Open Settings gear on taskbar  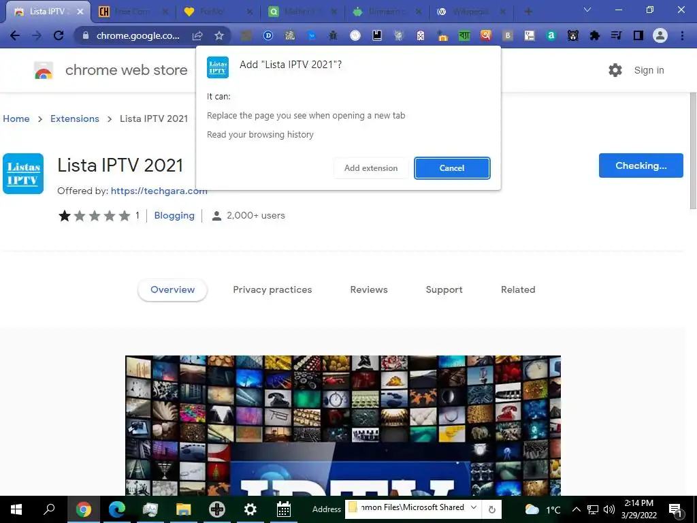(x=250, y=509)
